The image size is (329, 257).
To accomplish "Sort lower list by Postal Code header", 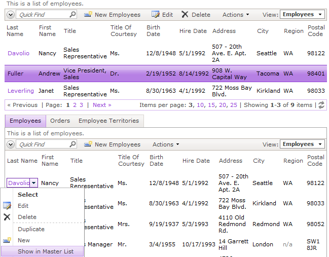I will [316, 160].
